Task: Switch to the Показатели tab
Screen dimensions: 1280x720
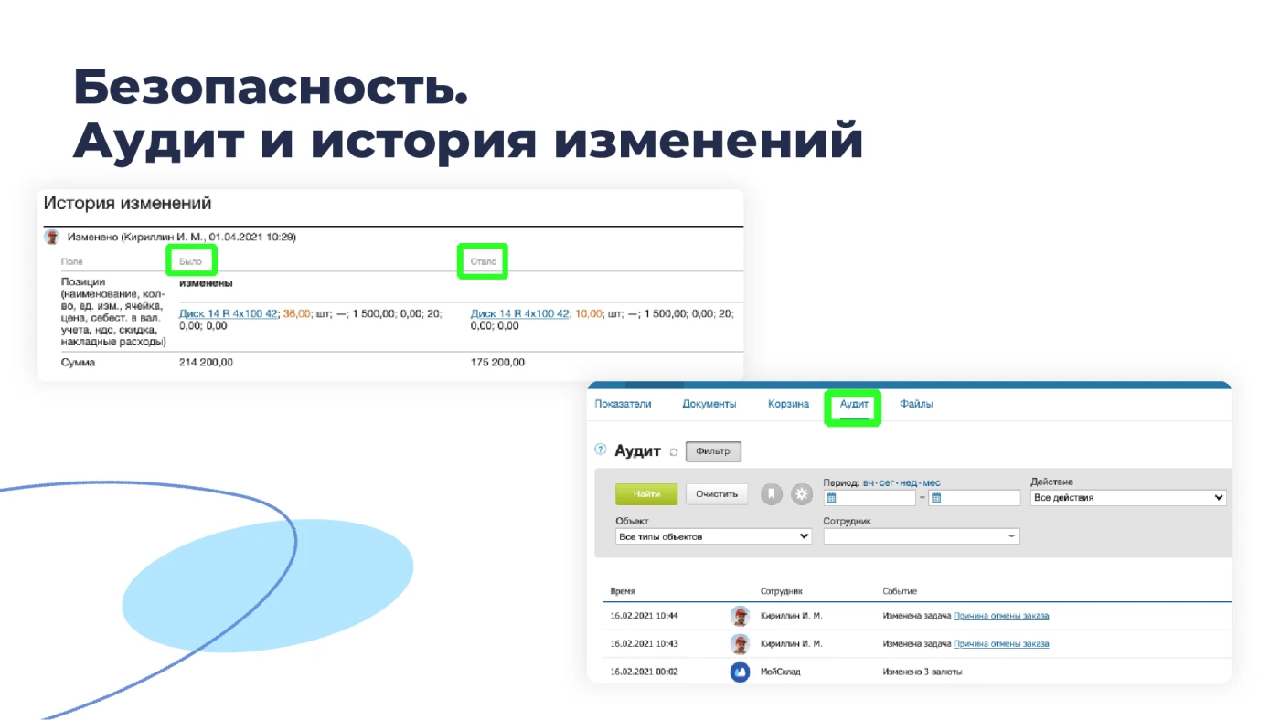Action: point(623,404)
